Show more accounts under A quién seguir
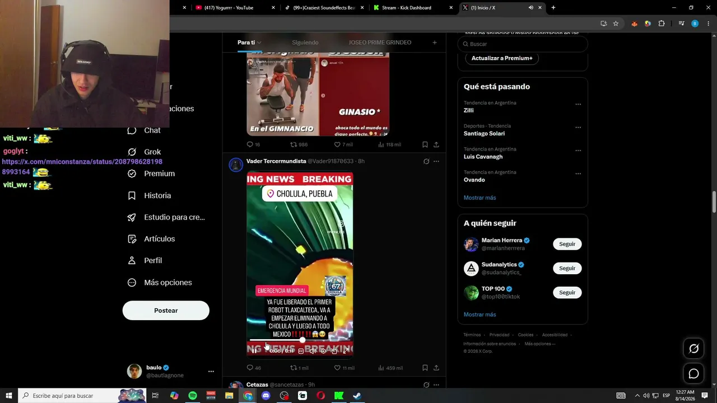Viewport: 717px width, 403px height. coord(479,315)
